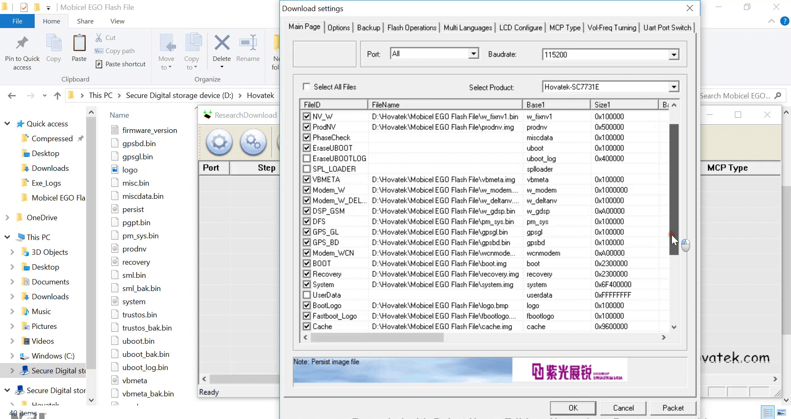Click the Cut icon

coord(99,37)
